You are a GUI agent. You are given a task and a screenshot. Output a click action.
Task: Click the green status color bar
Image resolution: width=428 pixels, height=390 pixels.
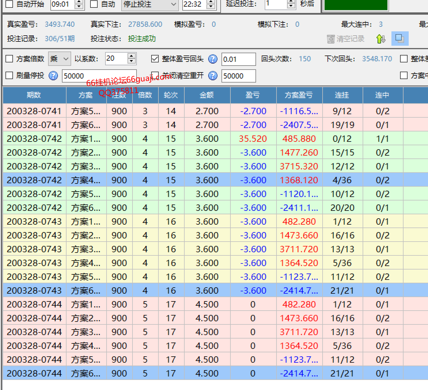pos(356,5)
